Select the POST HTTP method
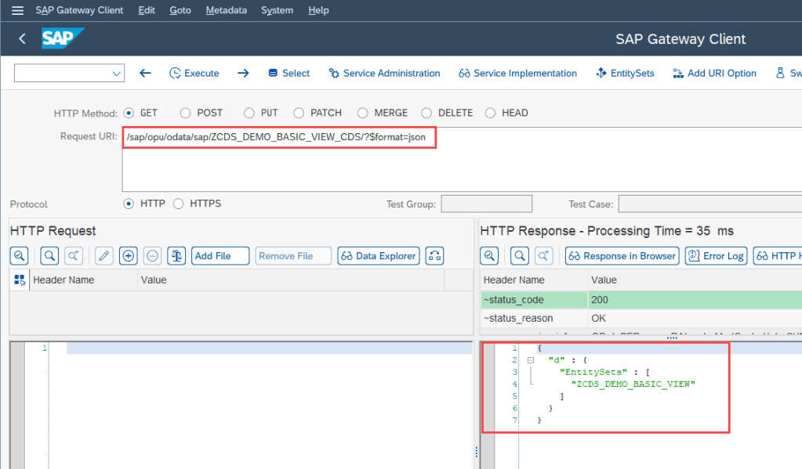 click(186, 113)
